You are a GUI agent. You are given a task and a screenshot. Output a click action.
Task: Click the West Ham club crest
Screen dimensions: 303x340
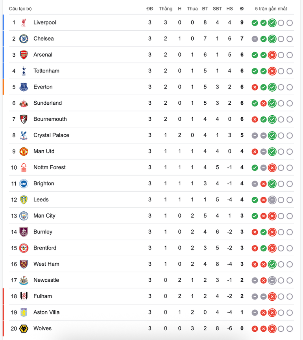24,264
